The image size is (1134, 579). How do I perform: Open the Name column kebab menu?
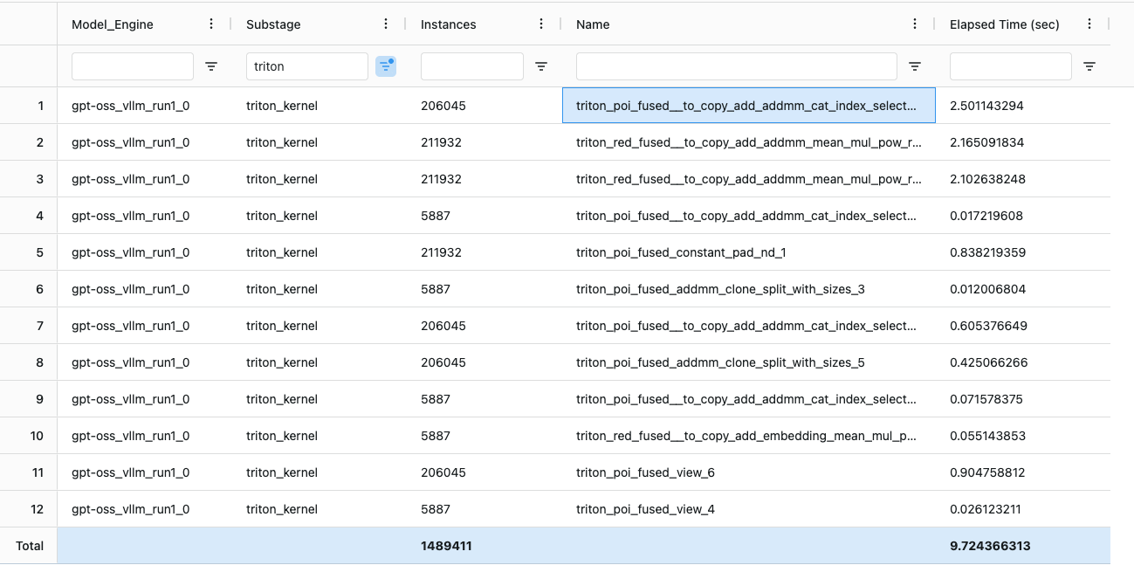915,24
